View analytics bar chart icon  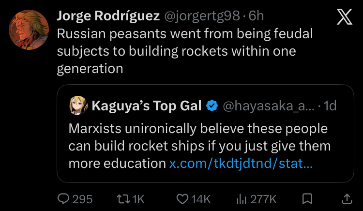(241, 199)
